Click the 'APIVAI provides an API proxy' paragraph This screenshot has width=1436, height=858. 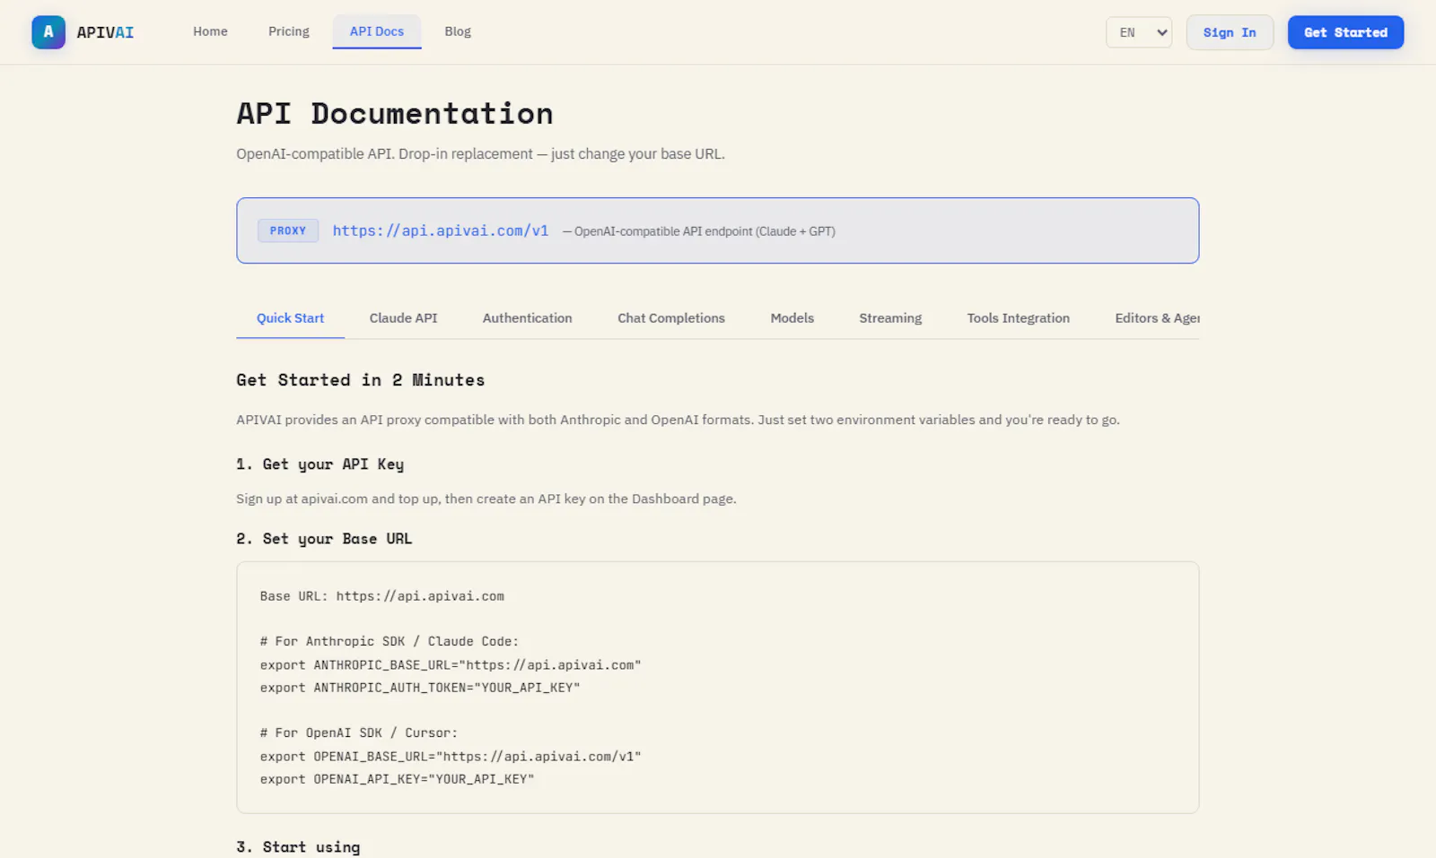[679, 420]
